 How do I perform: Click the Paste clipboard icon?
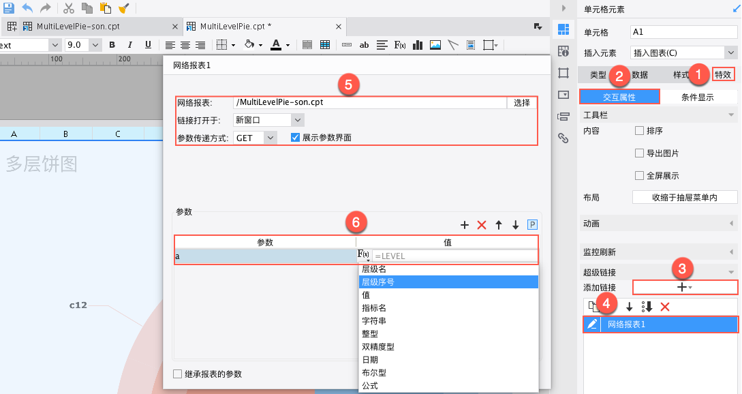coord(105,7)
